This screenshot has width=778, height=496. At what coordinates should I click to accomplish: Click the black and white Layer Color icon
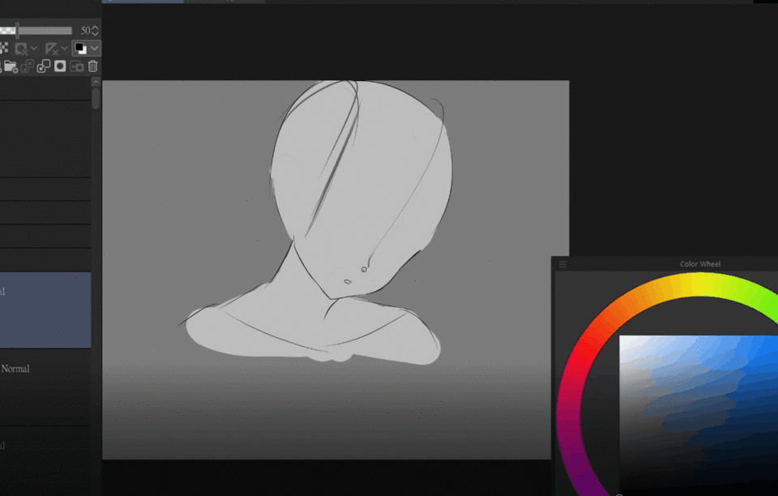tap(80, 48)
